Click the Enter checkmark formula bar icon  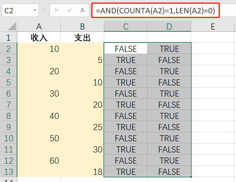pos(69,10)
